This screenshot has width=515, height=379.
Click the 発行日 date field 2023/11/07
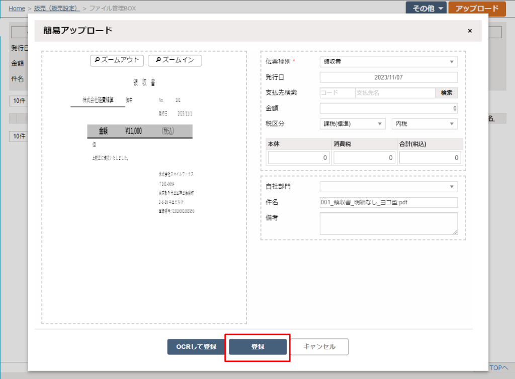pyautogui.click(x=389, y=77)
